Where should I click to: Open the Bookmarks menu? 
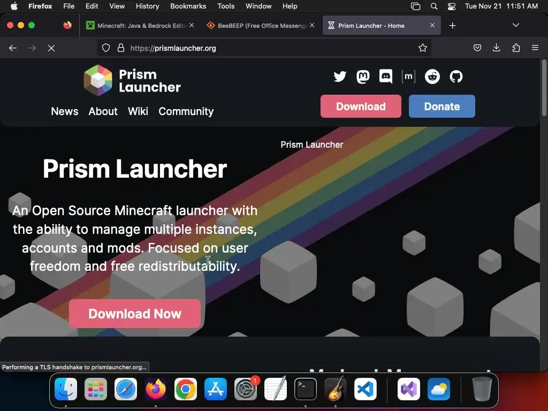(188, 6)
